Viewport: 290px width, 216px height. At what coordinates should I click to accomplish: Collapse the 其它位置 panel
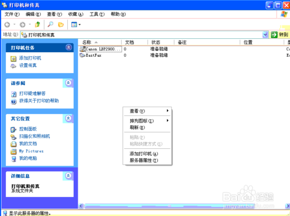[68, 118]
